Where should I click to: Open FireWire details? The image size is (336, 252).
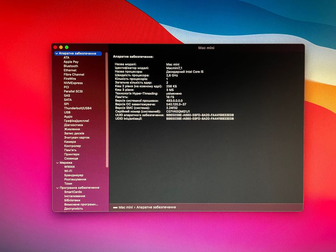[70, 78]
